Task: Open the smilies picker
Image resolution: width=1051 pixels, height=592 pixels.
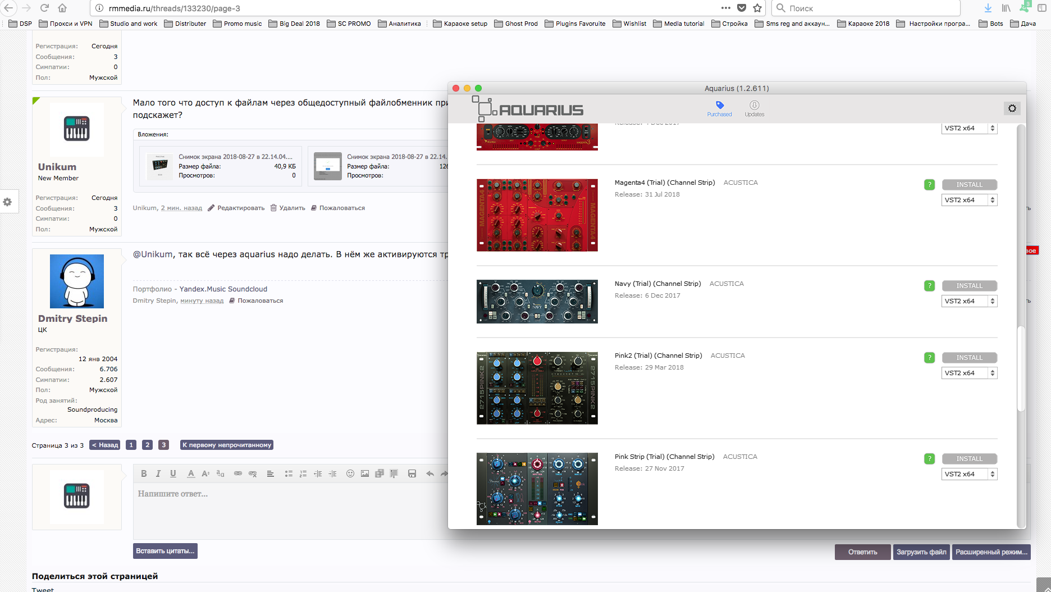Action: tap(350, 473)
